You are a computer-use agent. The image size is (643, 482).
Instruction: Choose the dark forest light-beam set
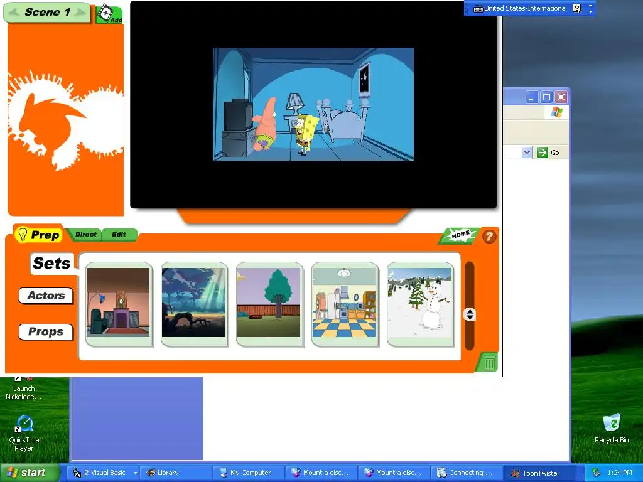point(194,304)
